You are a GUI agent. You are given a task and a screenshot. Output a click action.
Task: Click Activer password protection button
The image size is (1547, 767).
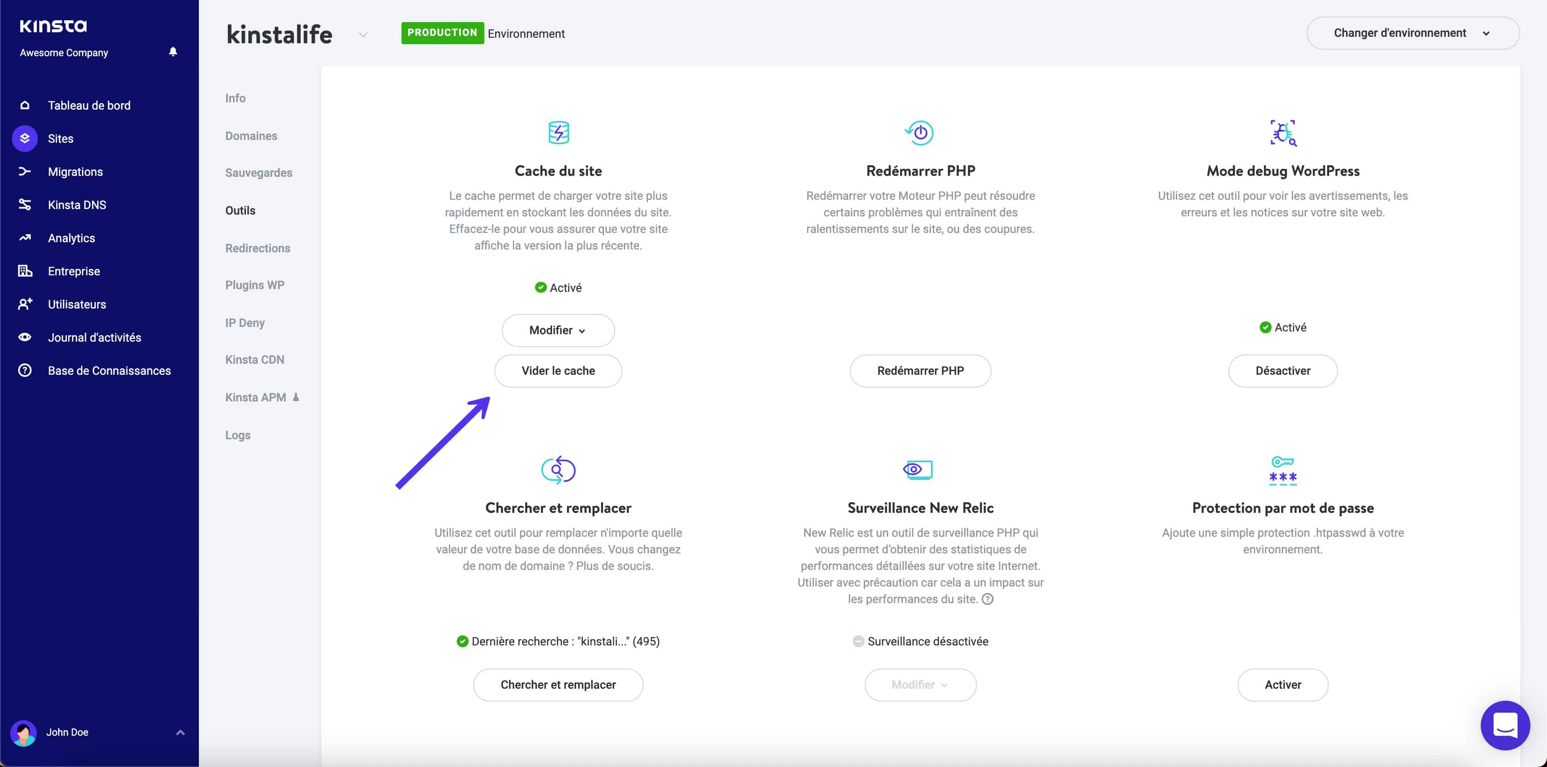pos(1283,685)
